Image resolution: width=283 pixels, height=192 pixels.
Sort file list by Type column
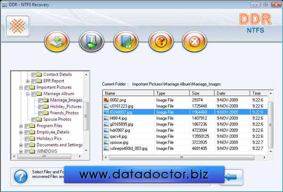(x=172, y=93)
